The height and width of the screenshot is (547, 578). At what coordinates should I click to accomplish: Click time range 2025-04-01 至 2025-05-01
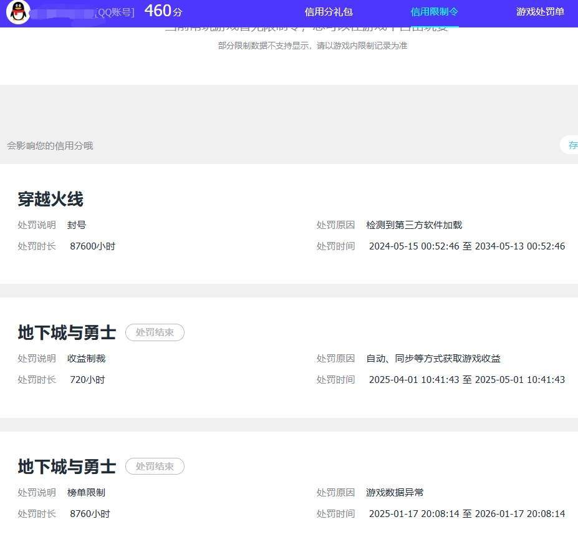click(x=466, y=380)
